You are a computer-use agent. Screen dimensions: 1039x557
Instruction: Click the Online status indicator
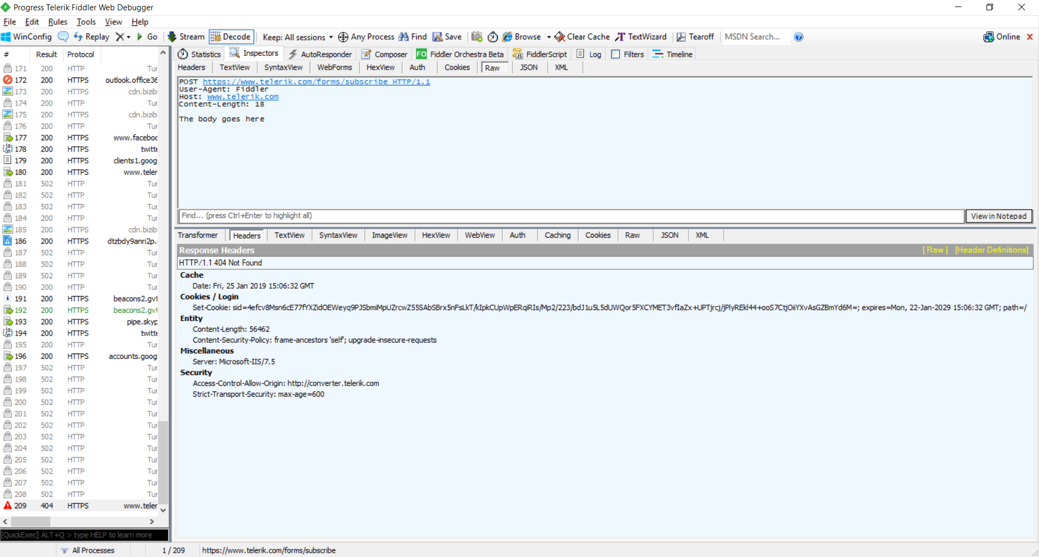(x=1002, y=37)
